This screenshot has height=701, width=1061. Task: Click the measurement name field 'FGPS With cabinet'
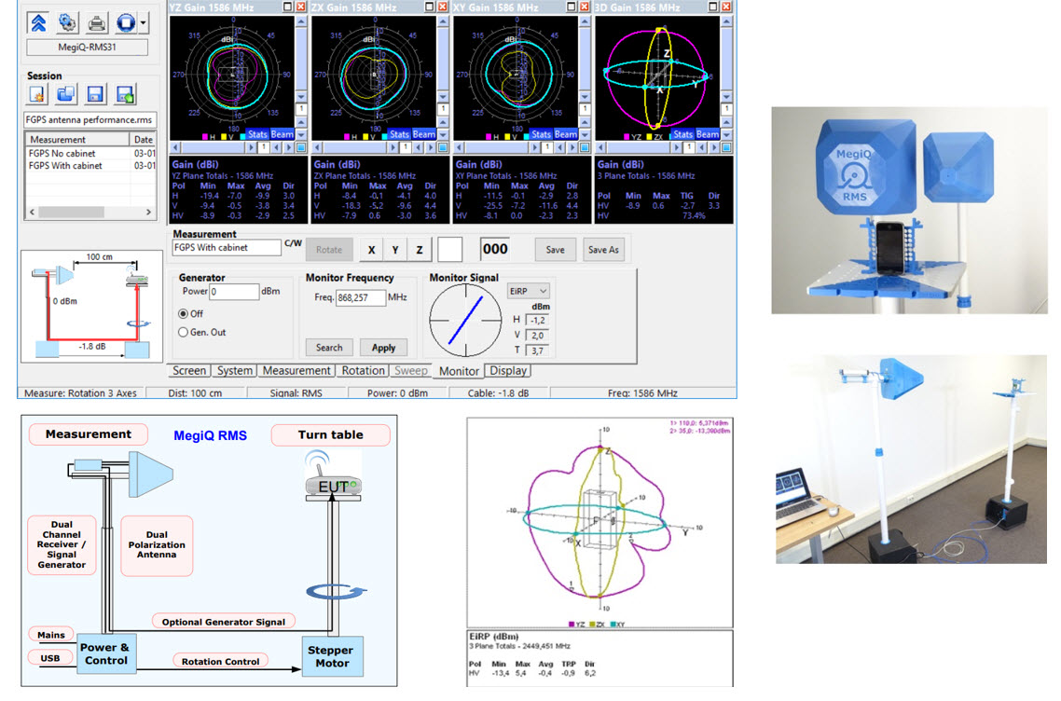coord(227,248)
